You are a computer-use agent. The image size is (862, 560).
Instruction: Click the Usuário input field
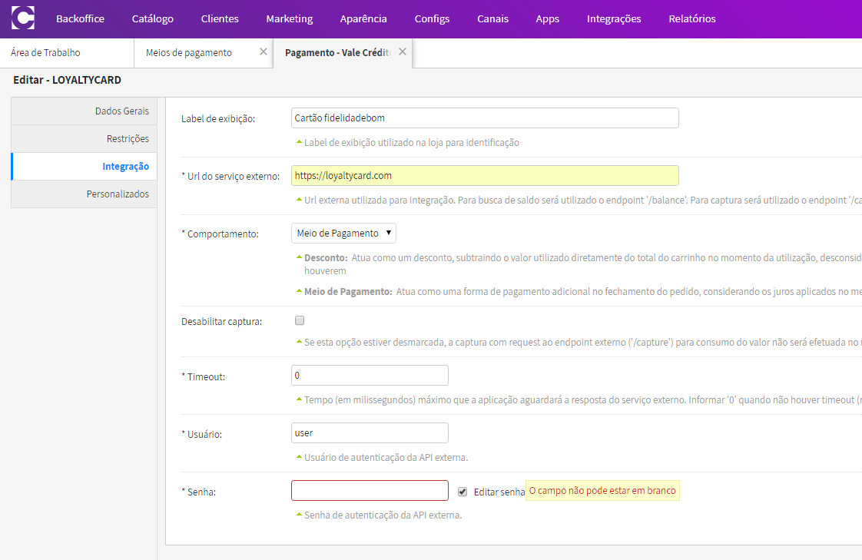(370, 433)
